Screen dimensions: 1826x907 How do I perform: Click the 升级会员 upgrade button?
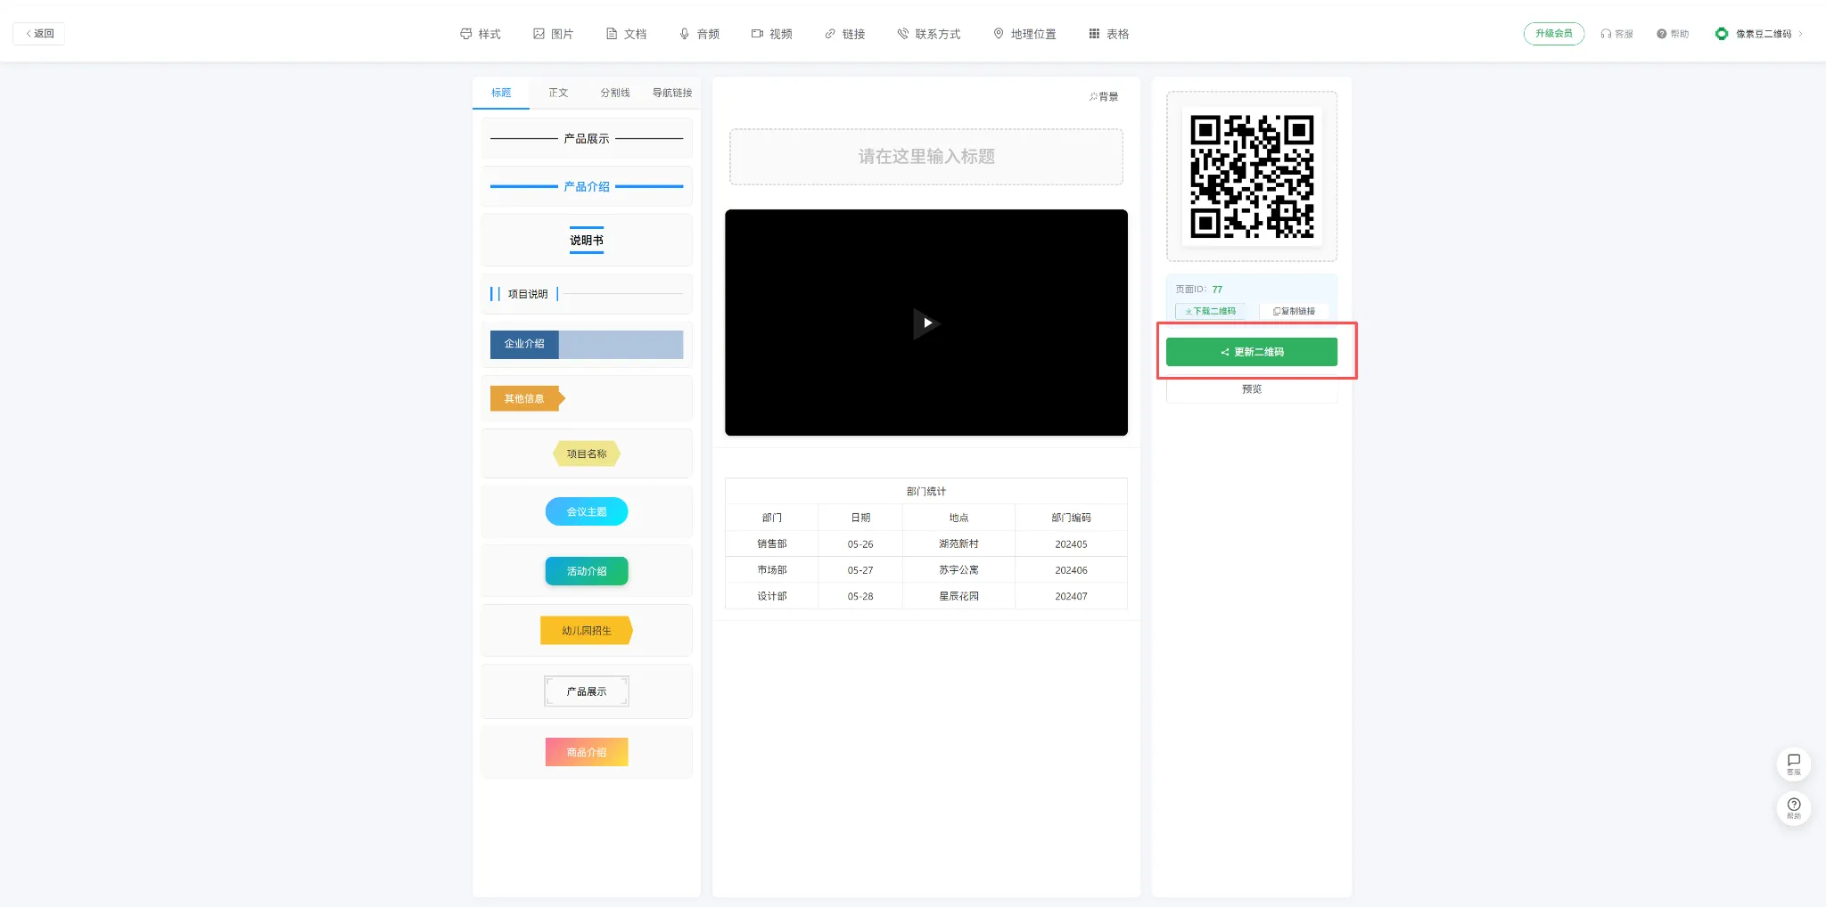[1554, 34]
